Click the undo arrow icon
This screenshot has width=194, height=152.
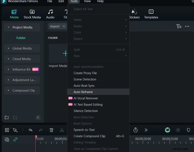click(x=30, y=130)
